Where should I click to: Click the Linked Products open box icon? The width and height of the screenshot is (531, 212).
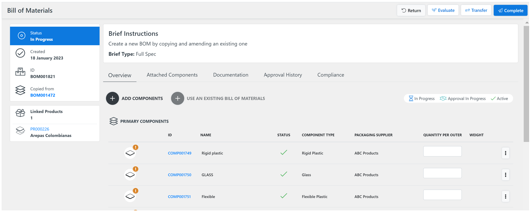pyautogui.click(x=20, y=113)
